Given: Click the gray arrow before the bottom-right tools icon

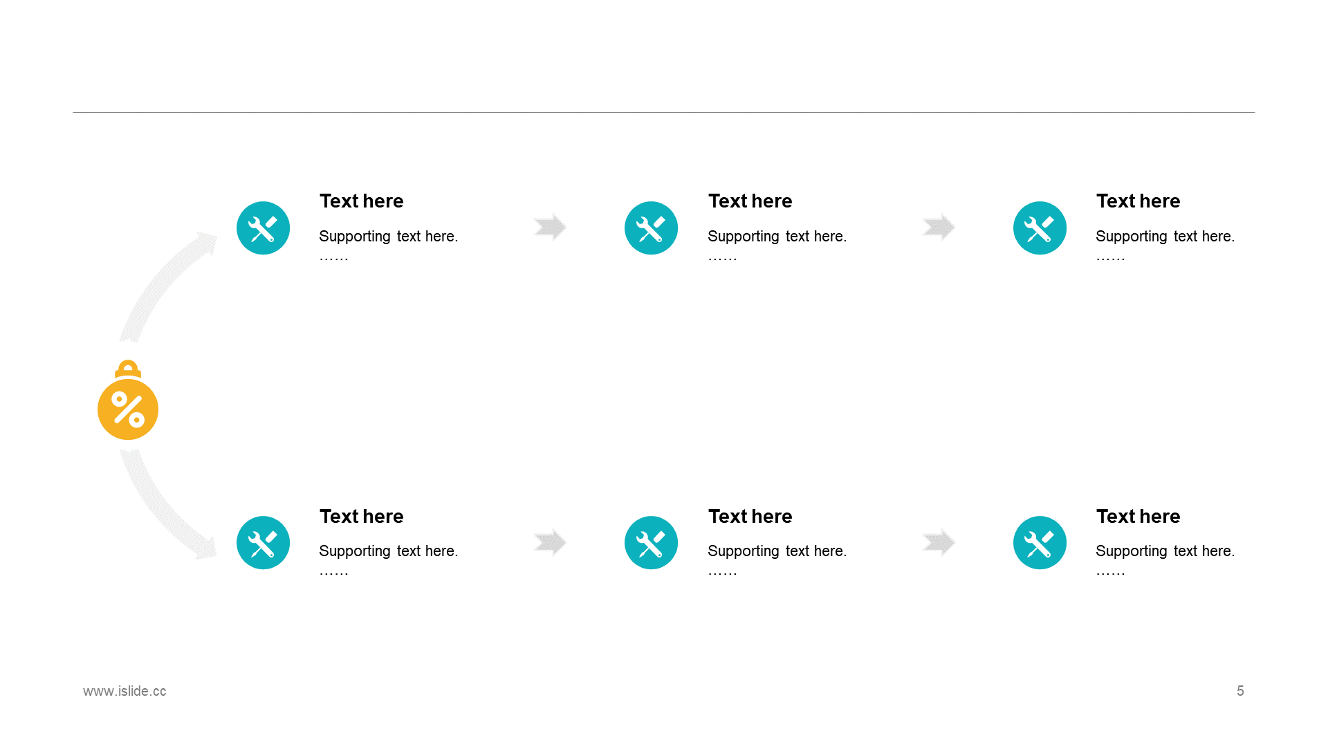Looking at the screenshot, I should [x=939, y=542].
